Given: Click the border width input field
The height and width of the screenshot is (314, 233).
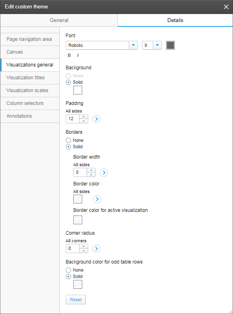Looking at the screenshot, I should [80, 173].
